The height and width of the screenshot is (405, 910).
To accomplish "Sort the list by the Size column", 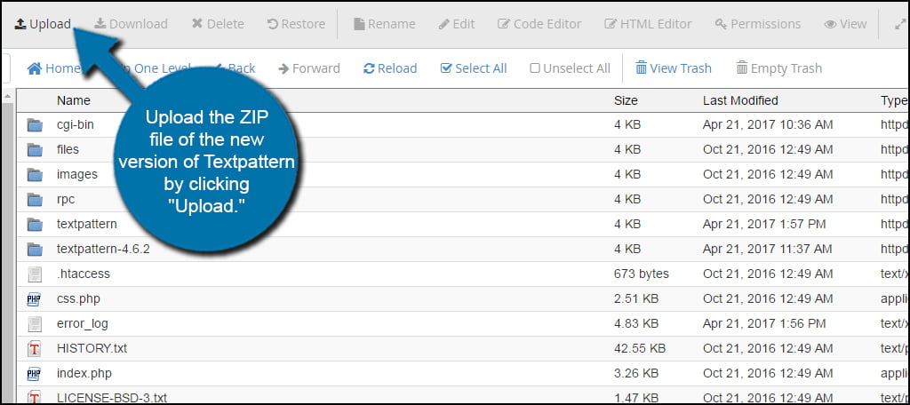I will [x=626, y=100].
